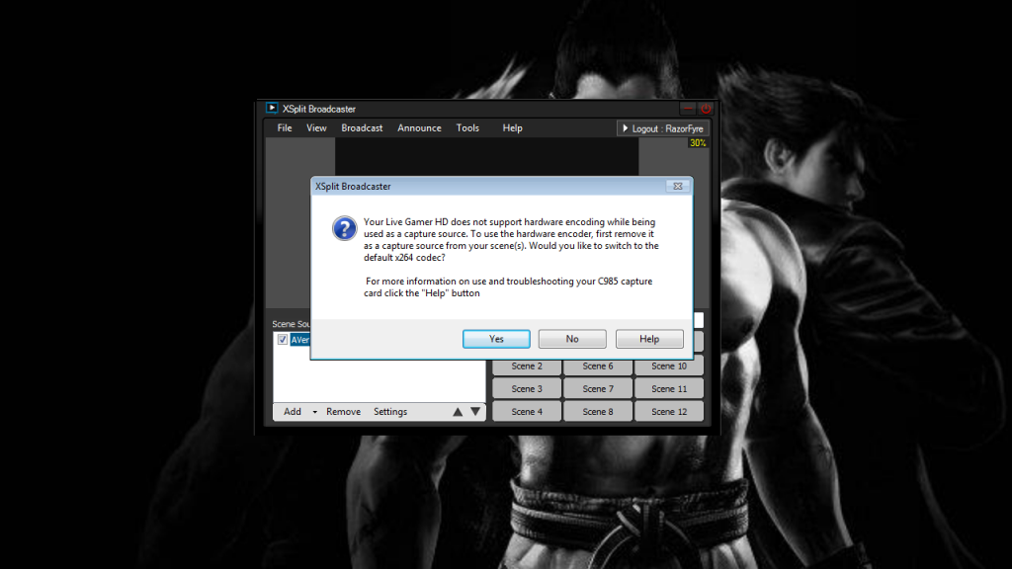Click the No button in dialog
Viewport: 1012px width, 569px height.
click(x=572, y=339)
